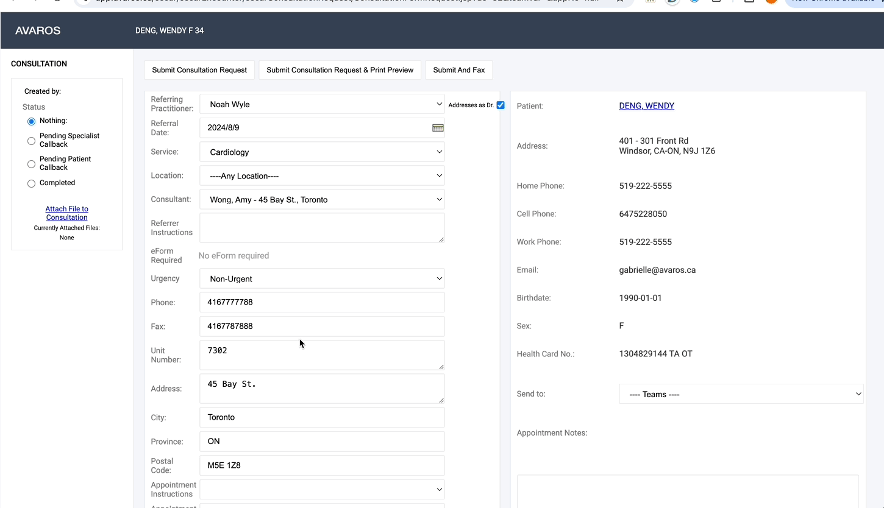Click the CONSULTATION sidebar heading
Viewport: 884px width, 508px height.
click(39, 64)
